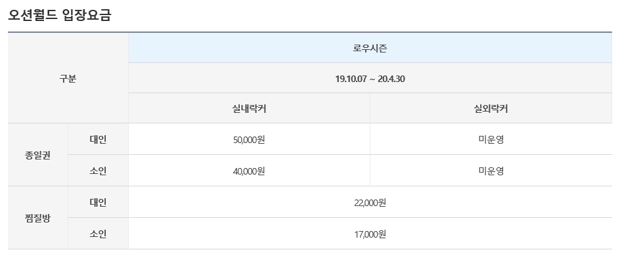Click the word 입장요금 in the title
620x254 pixels.
click(87, 14)
